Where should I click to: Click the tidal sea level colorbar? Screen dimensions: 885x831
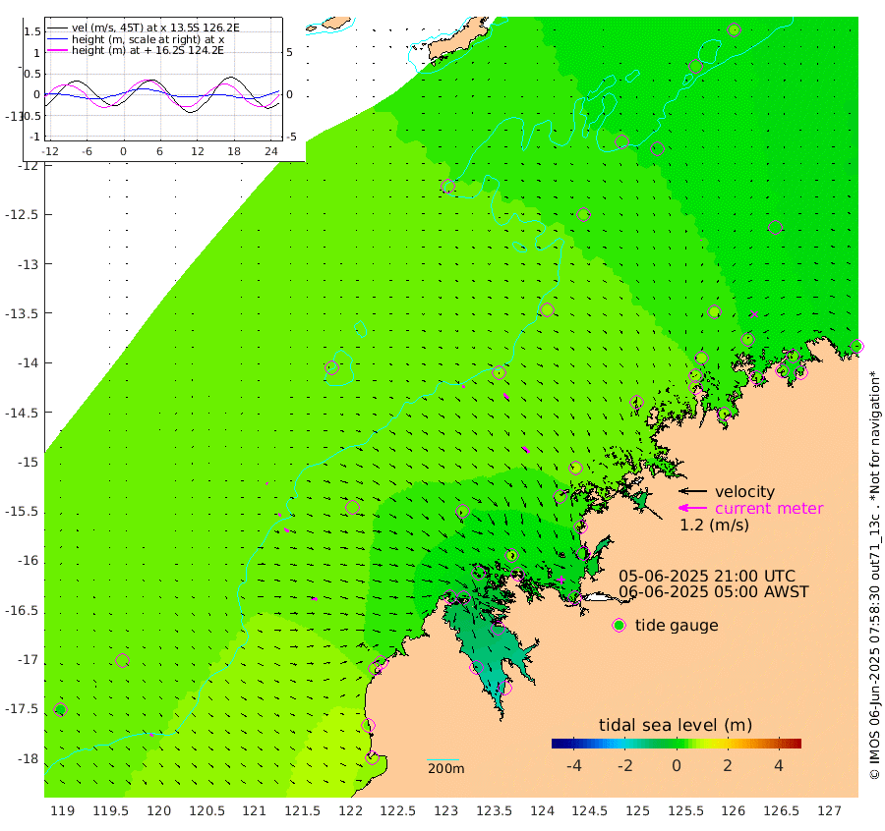click(677, 744)
